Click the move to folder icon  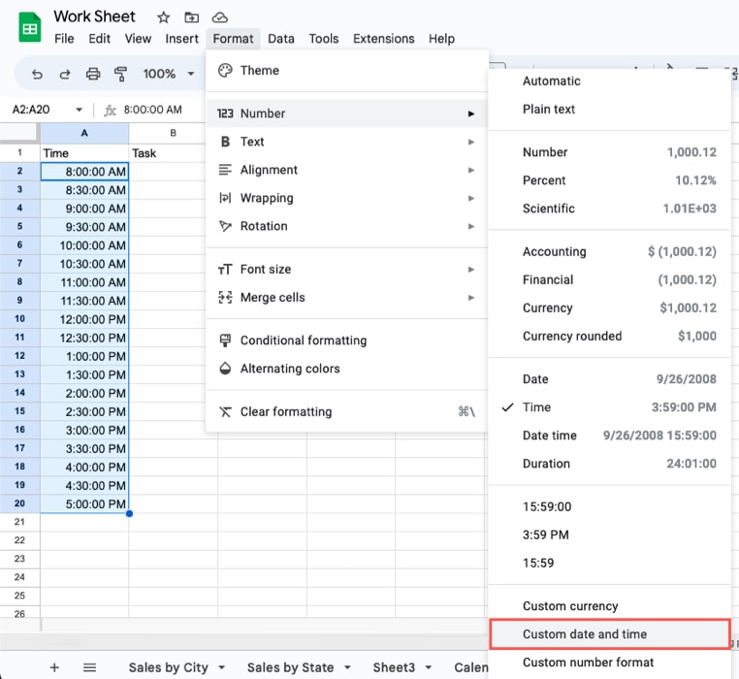[191, 17]
